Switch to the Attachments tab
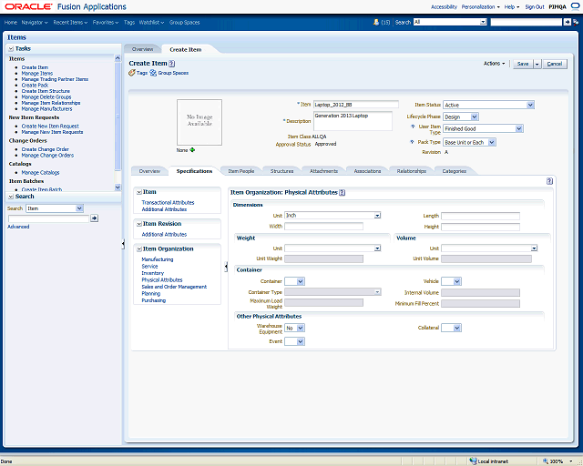Viewport: 583px width, 466px height. (323, 171)
